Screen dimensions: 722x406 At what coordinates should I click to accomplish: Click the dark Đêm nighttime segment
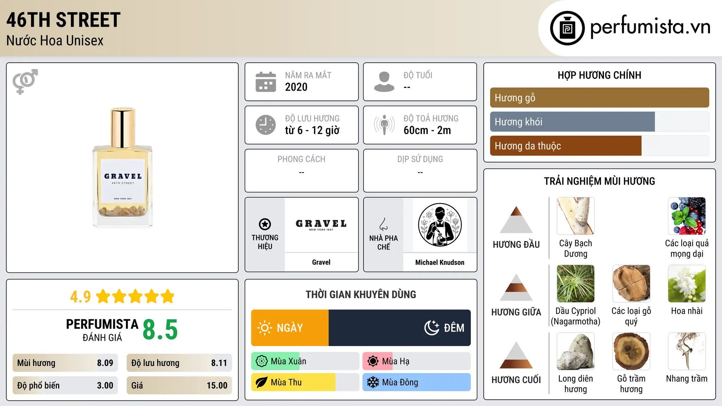click(399, 328)
